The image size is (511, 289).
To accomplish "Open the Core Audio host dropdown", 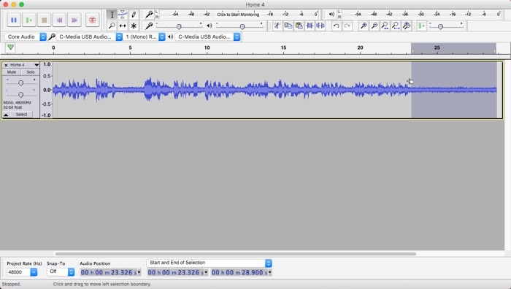I will click(x=26, y=36).
